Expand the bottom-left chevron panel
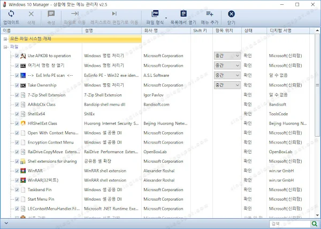Viewport: 321px width, 229px height. pos(6,223)
